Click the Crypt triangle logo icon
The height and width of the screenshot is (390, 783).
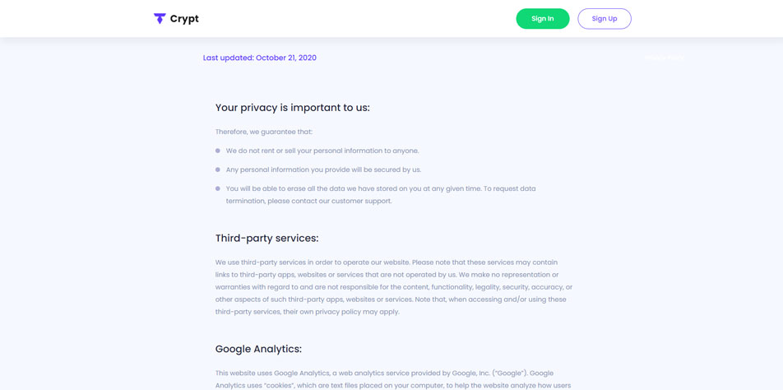point(160,18)
